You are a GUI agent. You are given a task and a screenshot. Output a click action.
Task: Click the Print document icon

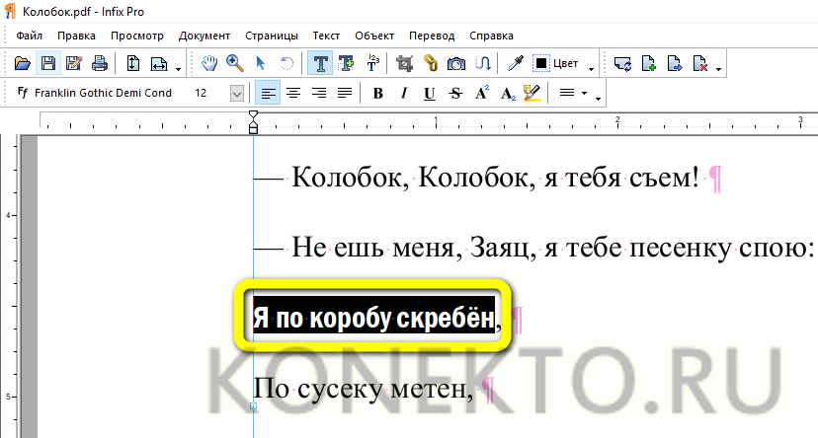click(x=100, y=64)
